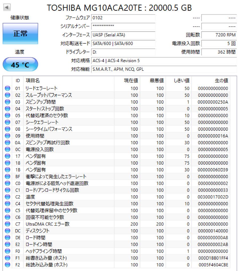Click status orb for ID 17 ベンダ固有 row

click(x=8, y=156)
